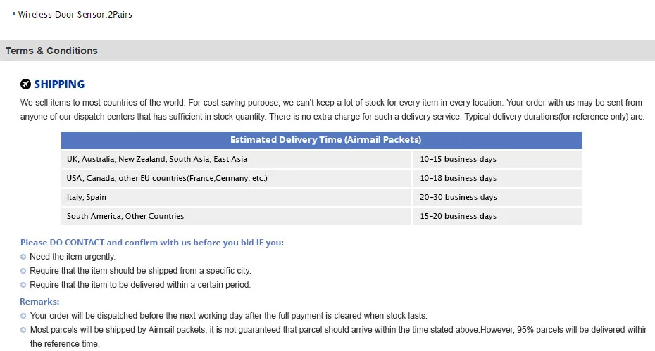Click the square bullet before Wireless Door Sensor

(14, 14)
